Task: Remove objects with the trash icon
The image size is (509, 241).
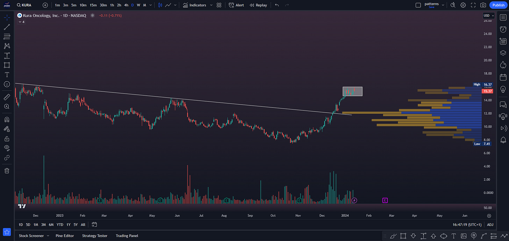Action: [x=7, y=171]
